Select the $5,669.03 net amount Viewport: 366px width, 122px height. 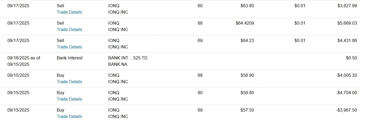(x=347, y=23)
